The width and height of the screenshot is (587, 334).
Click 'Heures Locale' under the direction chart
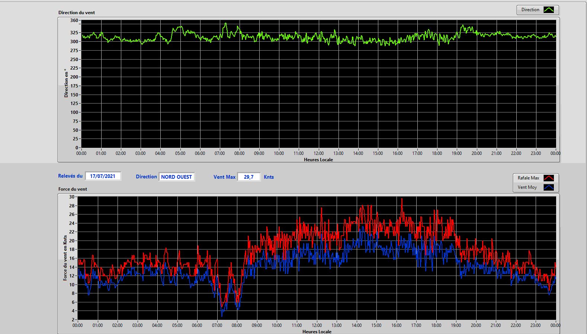pyautogui.click(x=318, y=160)
